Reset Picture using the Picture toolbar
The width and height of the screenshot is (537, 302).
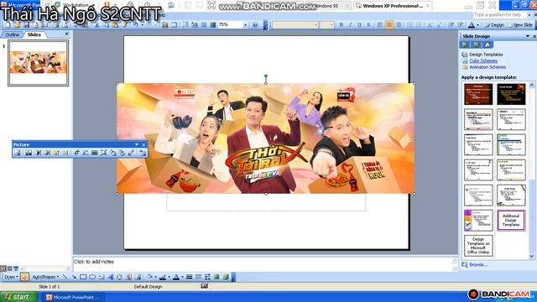point(143,153)
